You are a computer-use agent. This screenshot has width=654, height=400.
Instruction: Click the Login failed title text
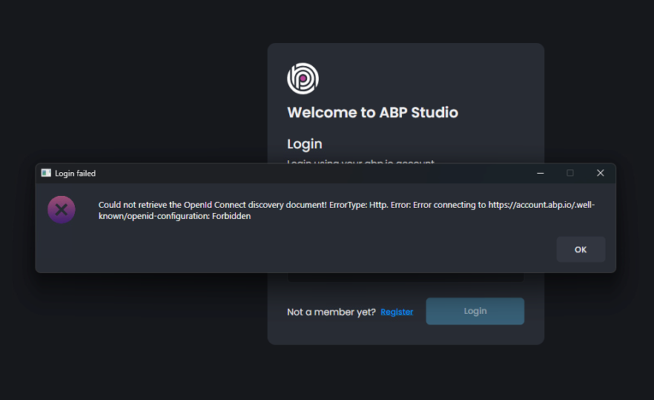coord(75,174)
